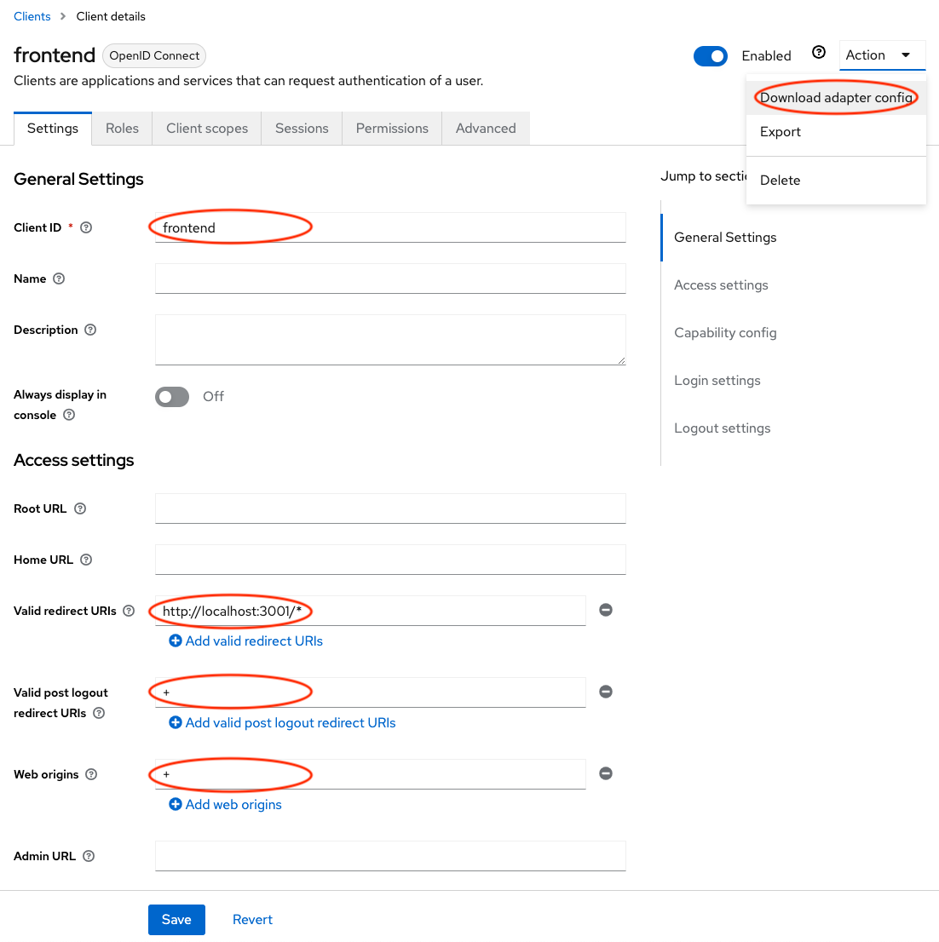Remove the http://localhost:3001/* redirect URI
The width and height of the screenshot is (939, 942).
[606, 610]
